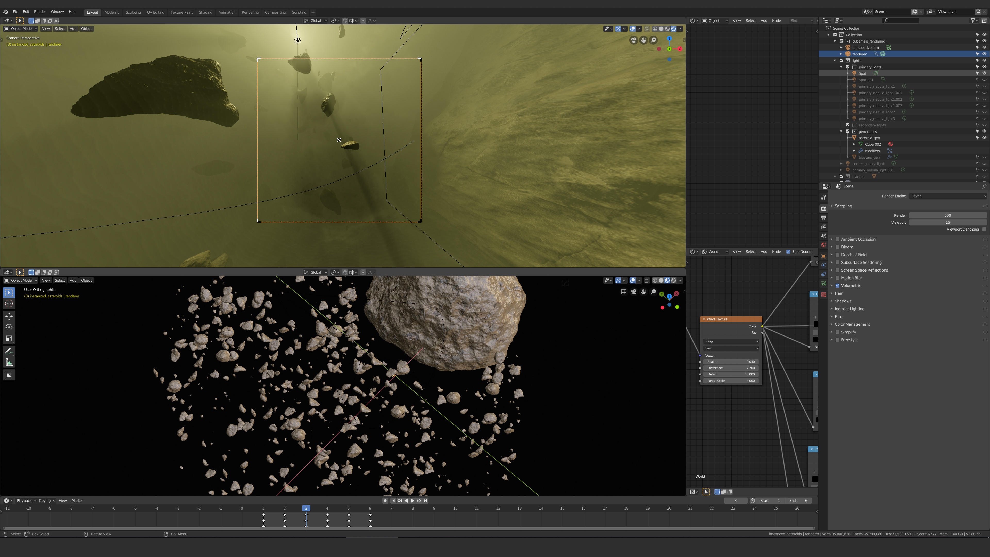Image resolution: width=990 pixels, height=557 pixels.
Task: Switch viewport to wireframe shading icon
Action: (655, 28)
